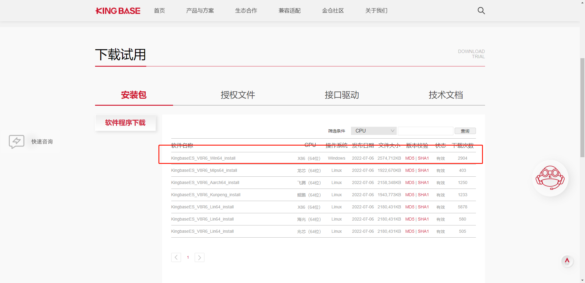
Task: Click the back-to-top arrow icon
Action: click(x=567, y=261)
